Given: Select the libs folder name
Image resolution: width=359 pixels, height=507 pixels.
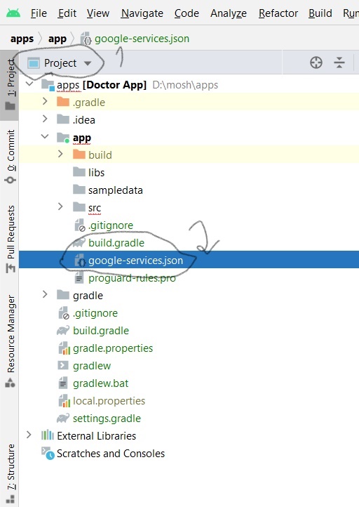Looking at the screenshot, I should point(97,173).
